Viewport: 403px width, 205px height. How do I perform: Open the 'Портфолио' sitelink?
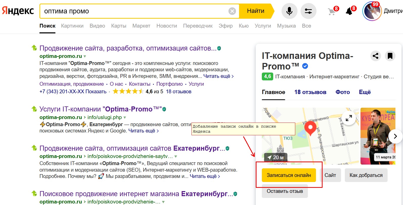coord(169,84)
